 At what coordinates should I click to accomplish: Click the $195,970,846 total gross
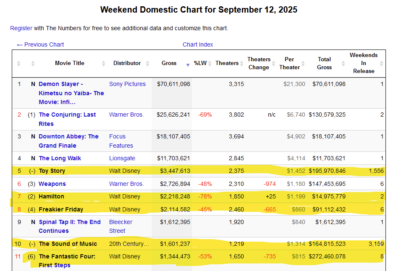[x=327, y=171]
